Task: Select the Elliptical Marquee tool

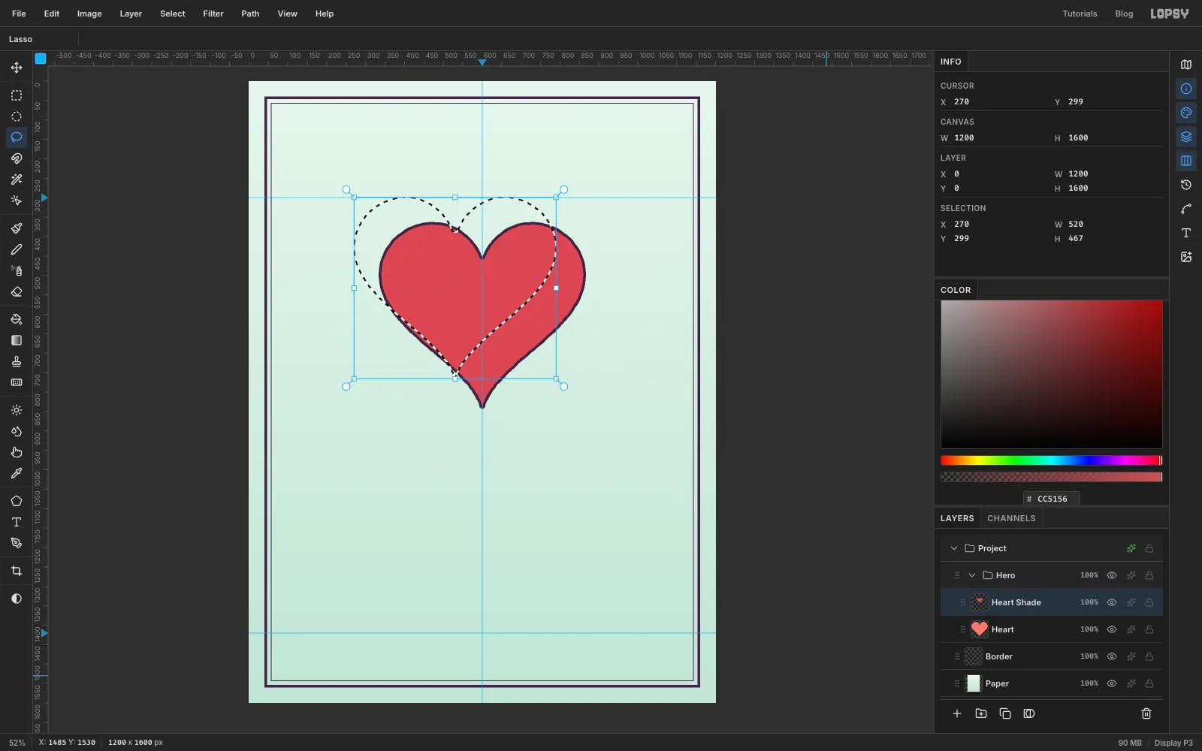Action: pyautogui.click(x=17, y=116)
